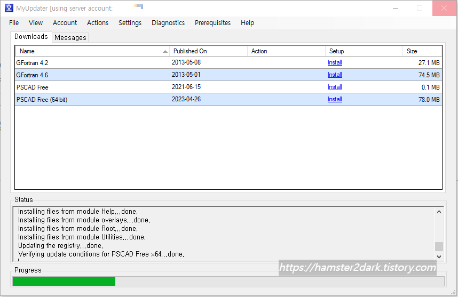Select the GFortran 4.6 row name
Screen dimensions: 458x297
coord(32,75)
